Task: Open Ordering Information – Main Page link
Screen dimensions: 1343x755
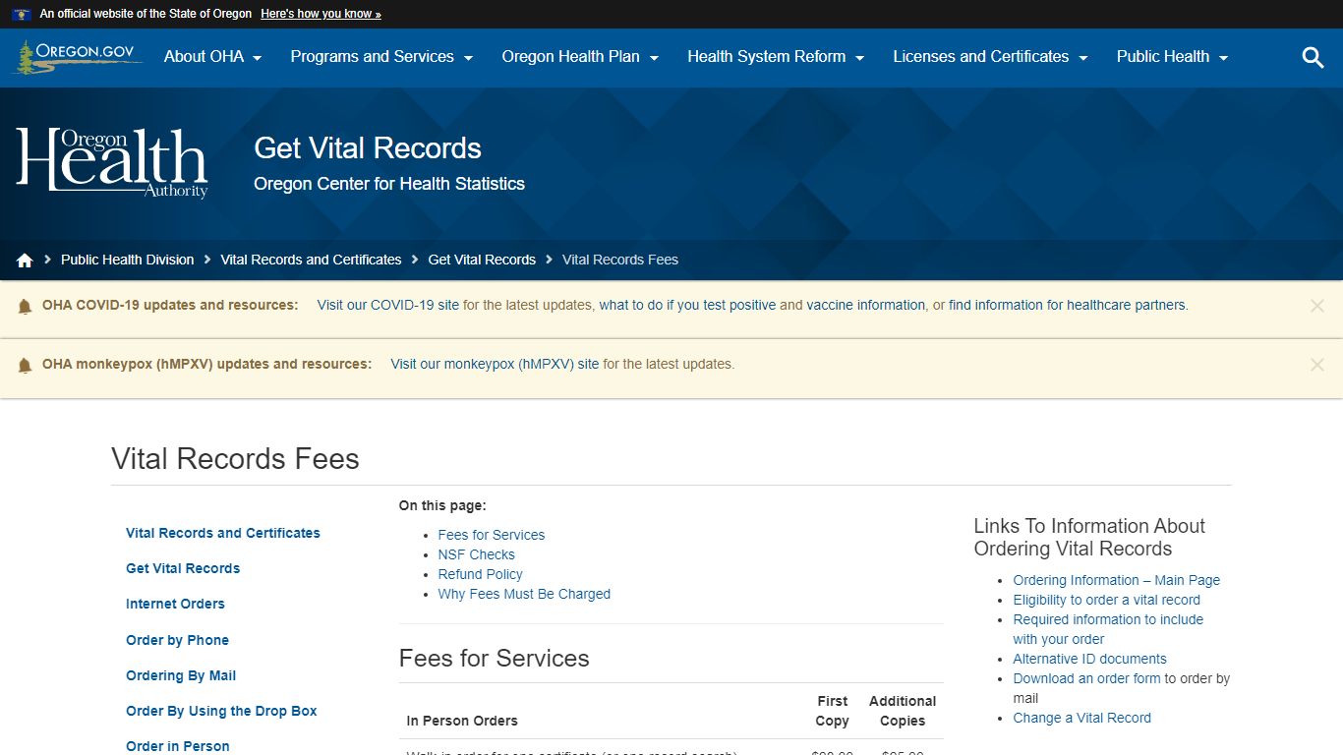Action: 1117,580
